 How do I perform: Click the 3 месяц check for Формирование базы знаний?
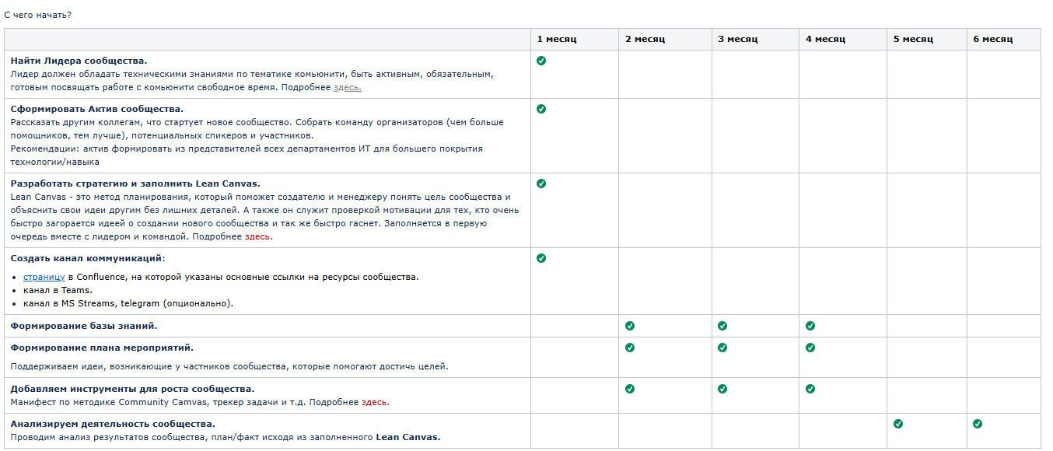722,326
